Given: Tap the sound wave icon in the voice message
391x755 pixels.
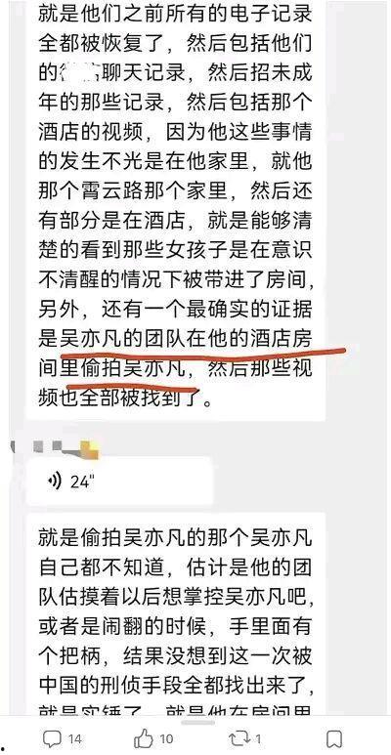Looking at the screenshot, I should click(x=54, y=481).
